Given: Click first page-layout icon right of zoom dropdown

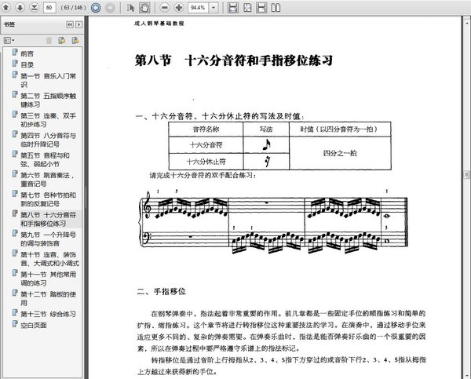Looking at the screenshot, I should (x=233, y=8).
